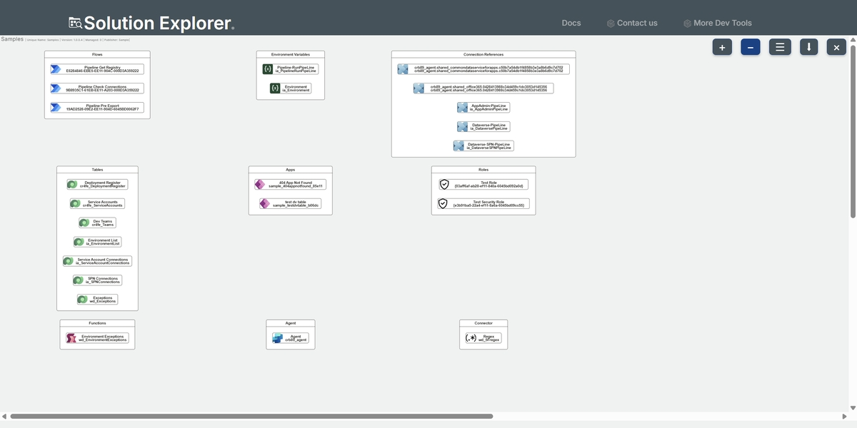Image resolution: width=857 pixels, height=428 pixels.
Task: Click the Pipeline-RunPipeLine environment variable icon
Action: coord(268,69)
